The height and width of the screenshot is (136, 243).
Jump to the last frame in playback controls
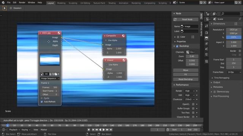pos(111,130)
